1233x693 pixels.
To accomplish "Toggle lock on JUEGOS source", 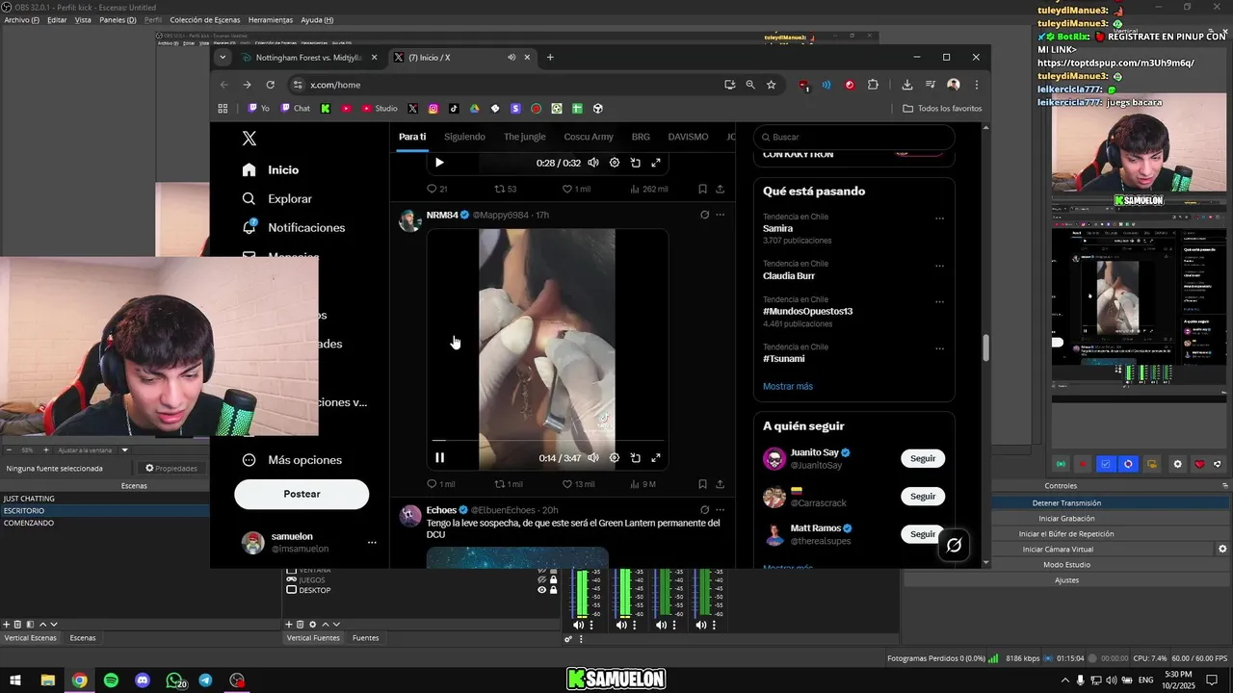I will (554, 580).
